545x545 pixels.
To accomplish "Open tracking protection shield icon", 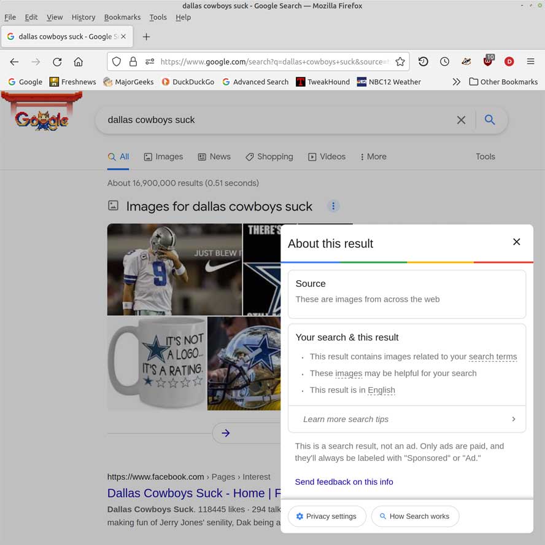I will pyautogui.click(x=117, y=61).
